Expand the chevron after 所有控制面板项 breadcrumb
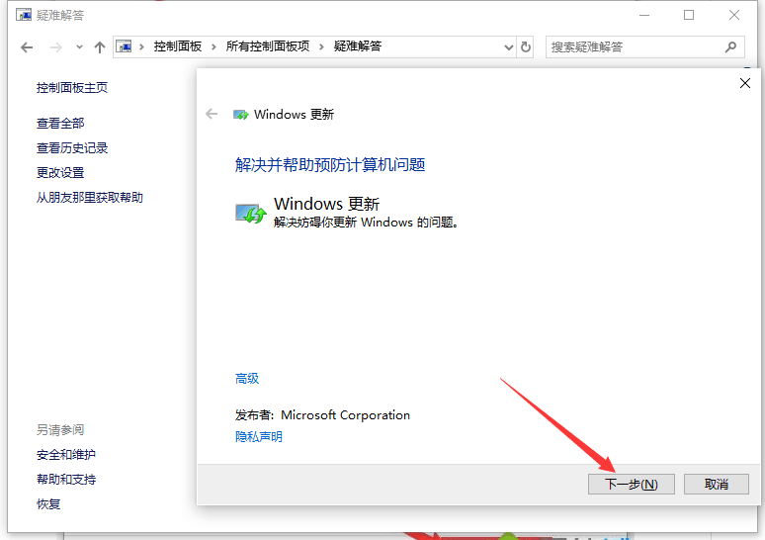 click(321, 46)
